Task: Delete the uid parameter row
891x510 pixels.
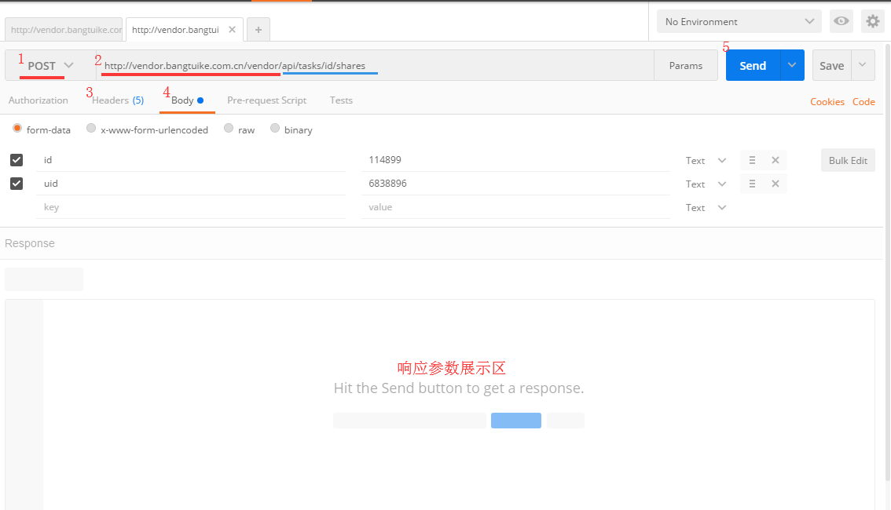Action: point(775,184)
